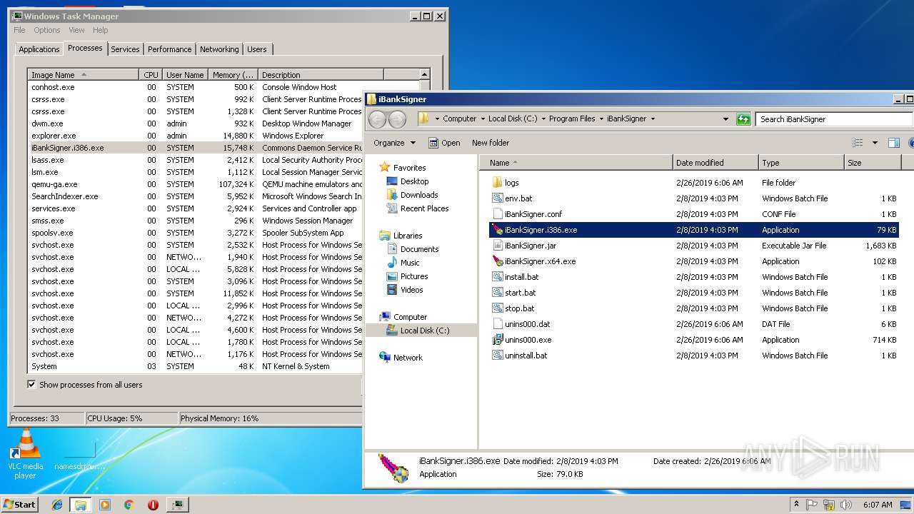Expand the Computer breadcrumb arrow
This screenshot has width=914, height=514.
pyautogui.click(x=482, y=119)
